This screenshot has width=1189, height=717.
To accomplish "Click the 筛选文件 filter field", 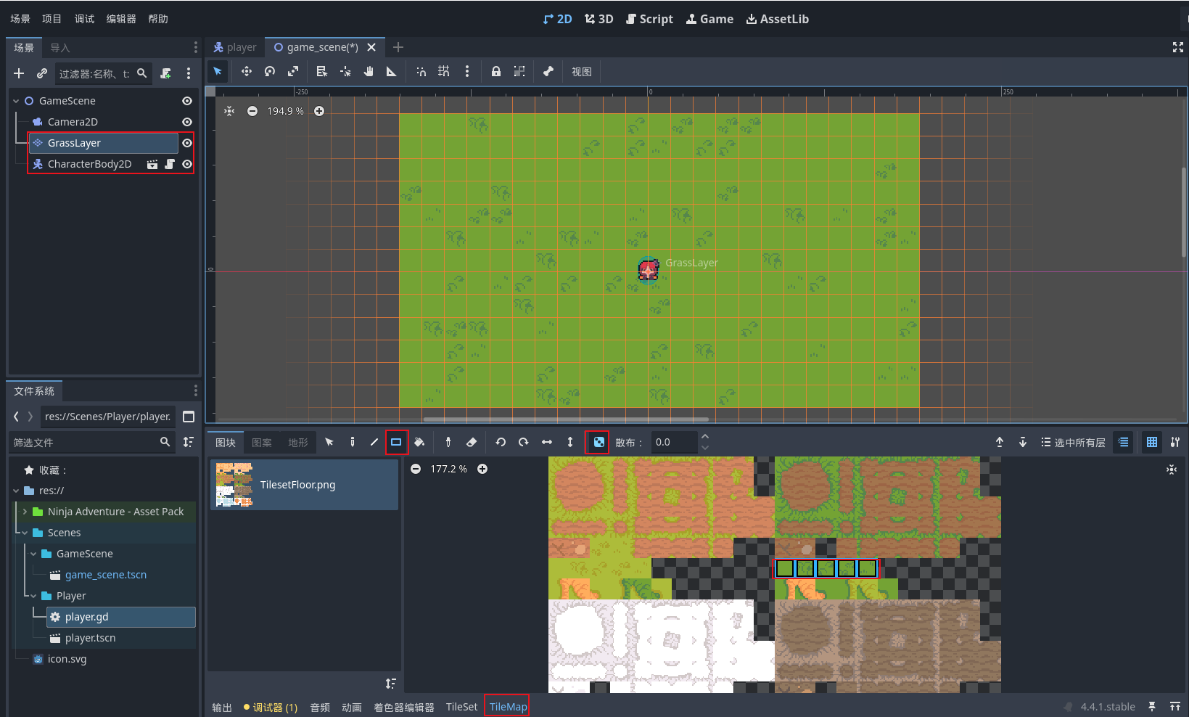I will point(91,442).
